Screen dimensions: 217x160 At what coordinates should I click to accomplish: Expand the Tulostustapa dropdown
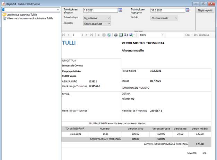tap(109, 18)
